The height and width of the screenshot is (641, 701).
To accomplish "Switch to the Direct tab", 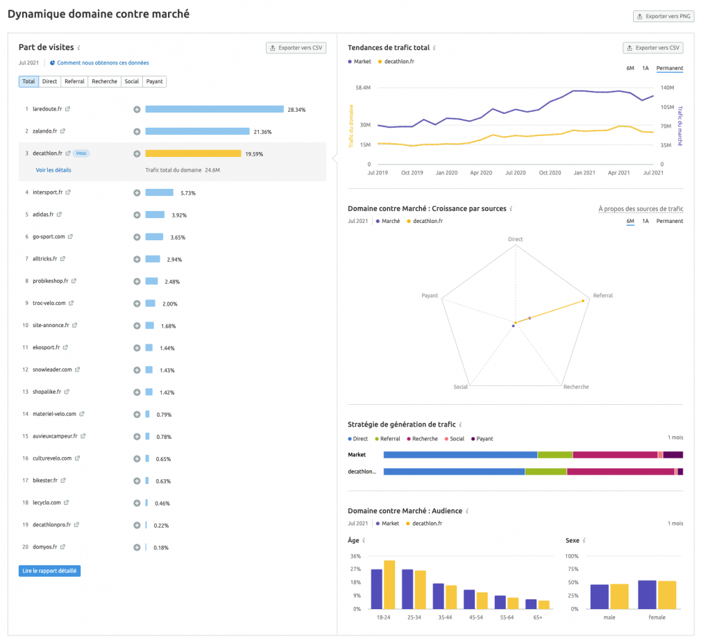I will (49, 81).
